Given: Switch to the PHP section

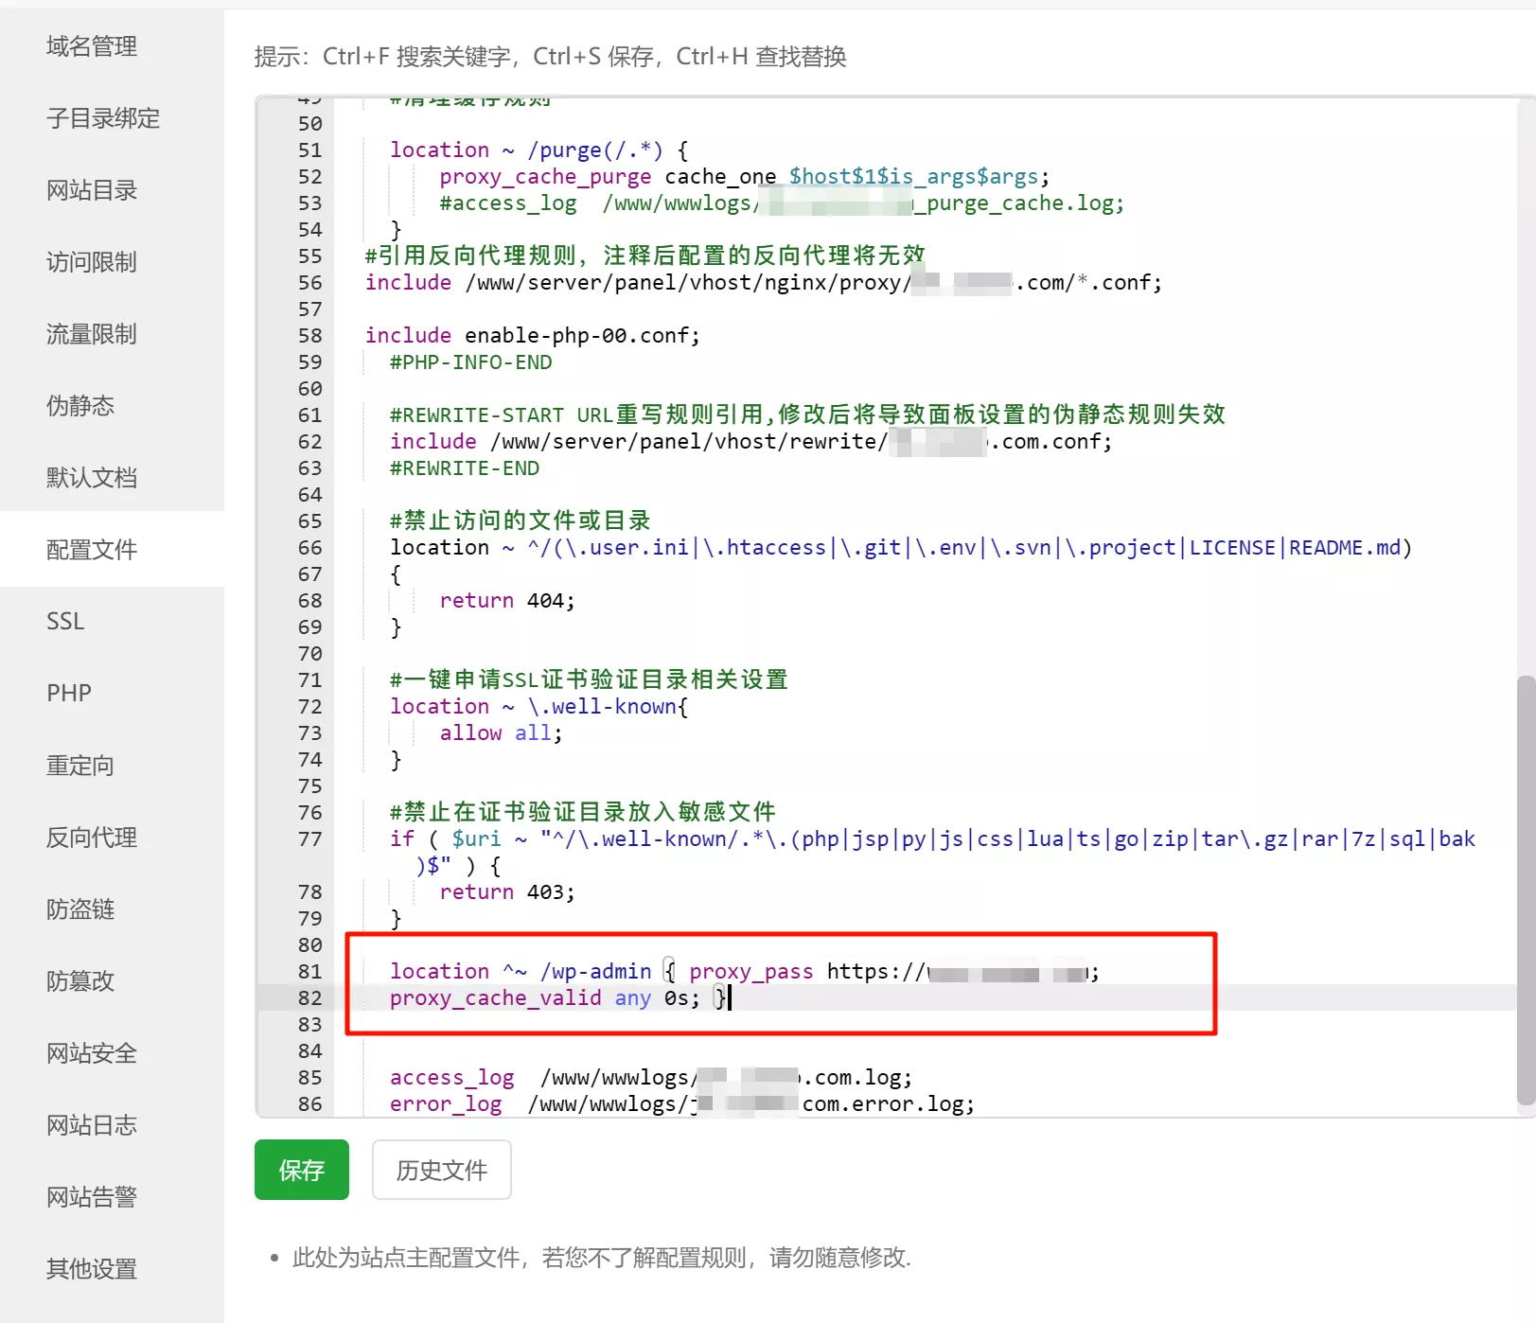Looking at the screenshot, I should click(67, 693).
